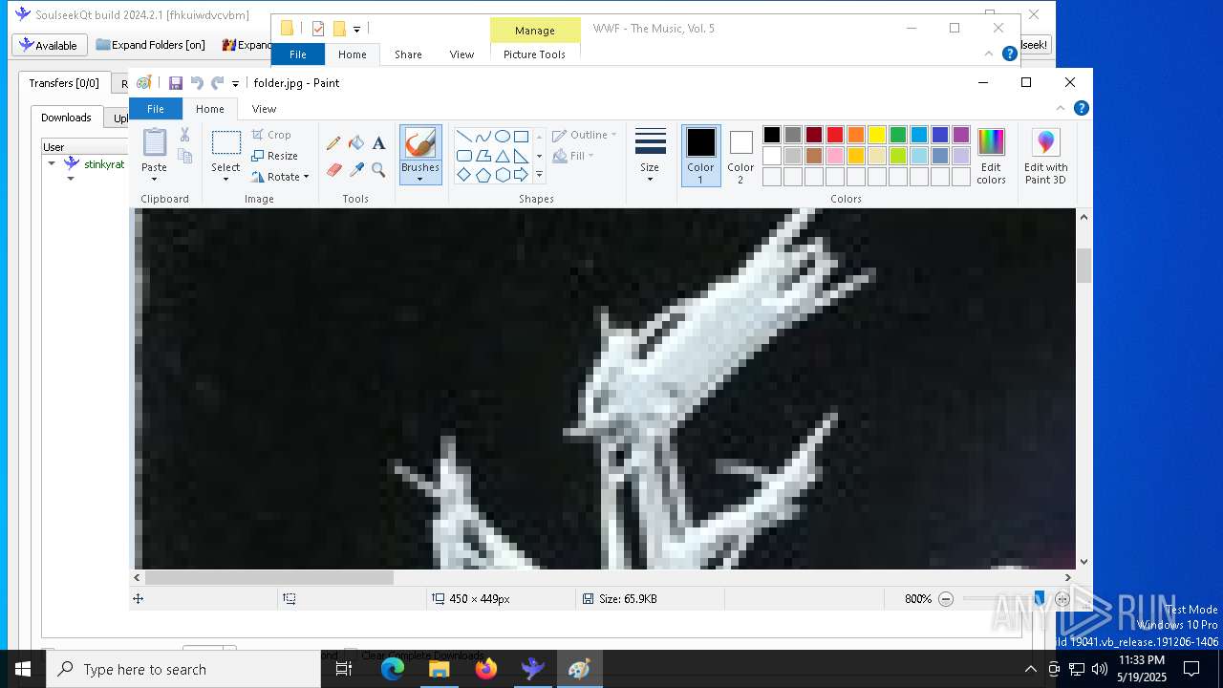This screenshot has width=1223, height=688.
Task: Click the Paint Help question mark icon
Action: point(1081,108)
